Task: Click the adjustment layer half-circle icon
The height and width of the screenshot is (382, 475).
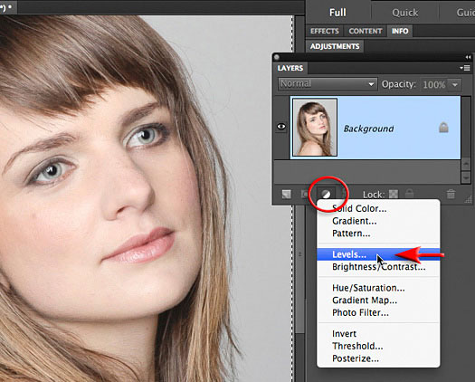Action: tap(326, 194)
